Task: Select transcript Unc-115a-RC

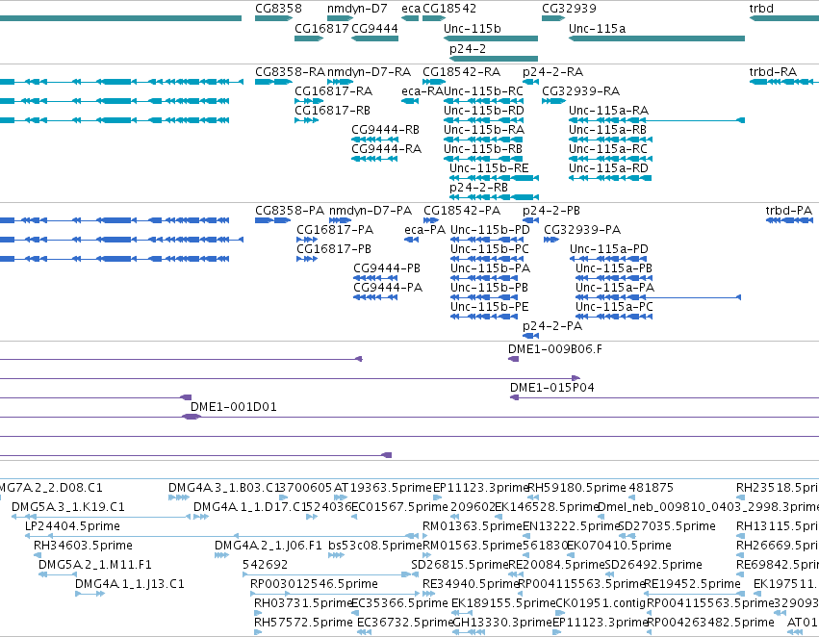Action: pyautogui.click(x=608, y=149)
